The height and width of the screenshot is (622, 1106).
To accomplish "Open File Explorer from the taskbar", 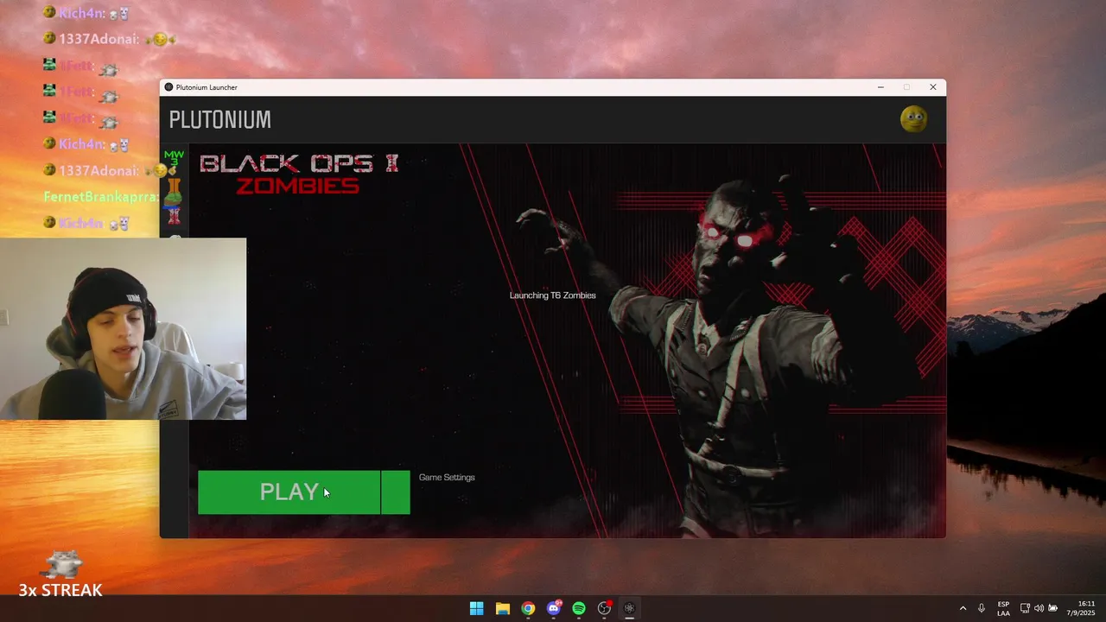I will pos(502,608).
